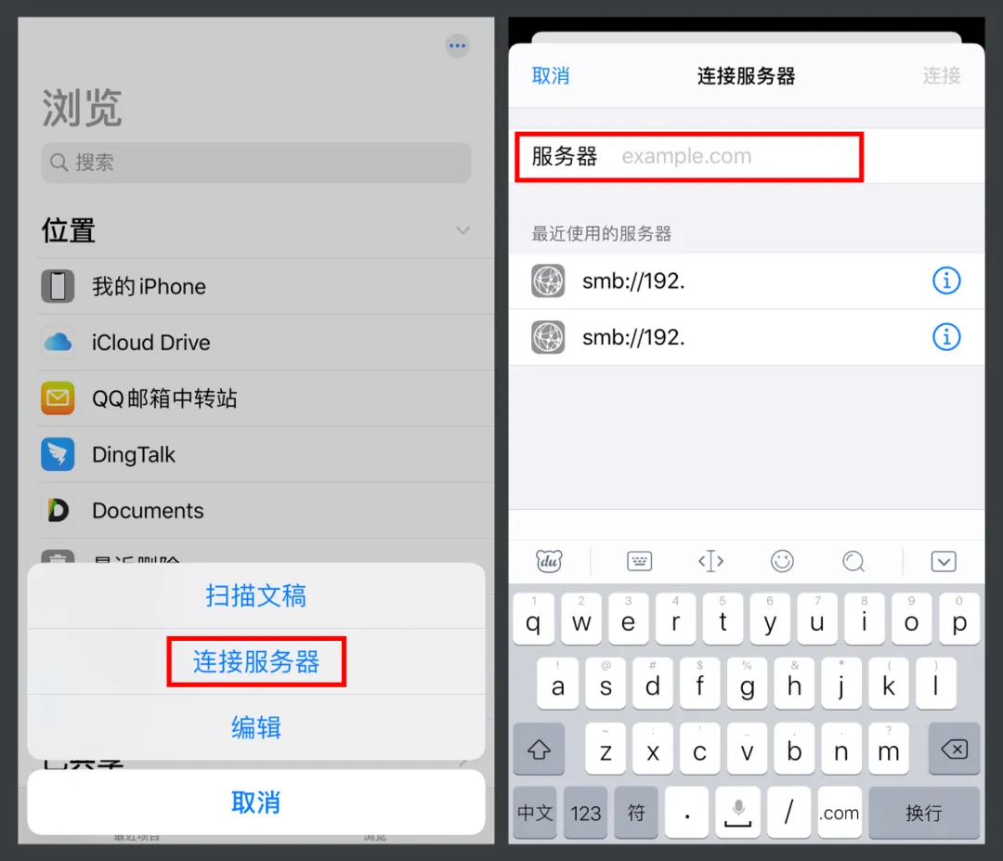Open the emoji smiley face icon
The image size is (1003, 861).
pyautogui.click(x=782, y=561)
